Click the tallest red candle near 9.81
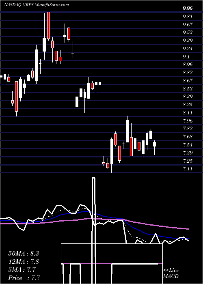The image size is (203, 284). coord(48,25)
